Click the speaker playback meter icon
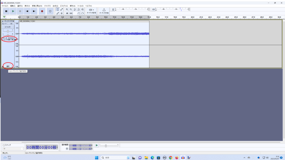Screen dimensions: 285x160 click(153, 9)
